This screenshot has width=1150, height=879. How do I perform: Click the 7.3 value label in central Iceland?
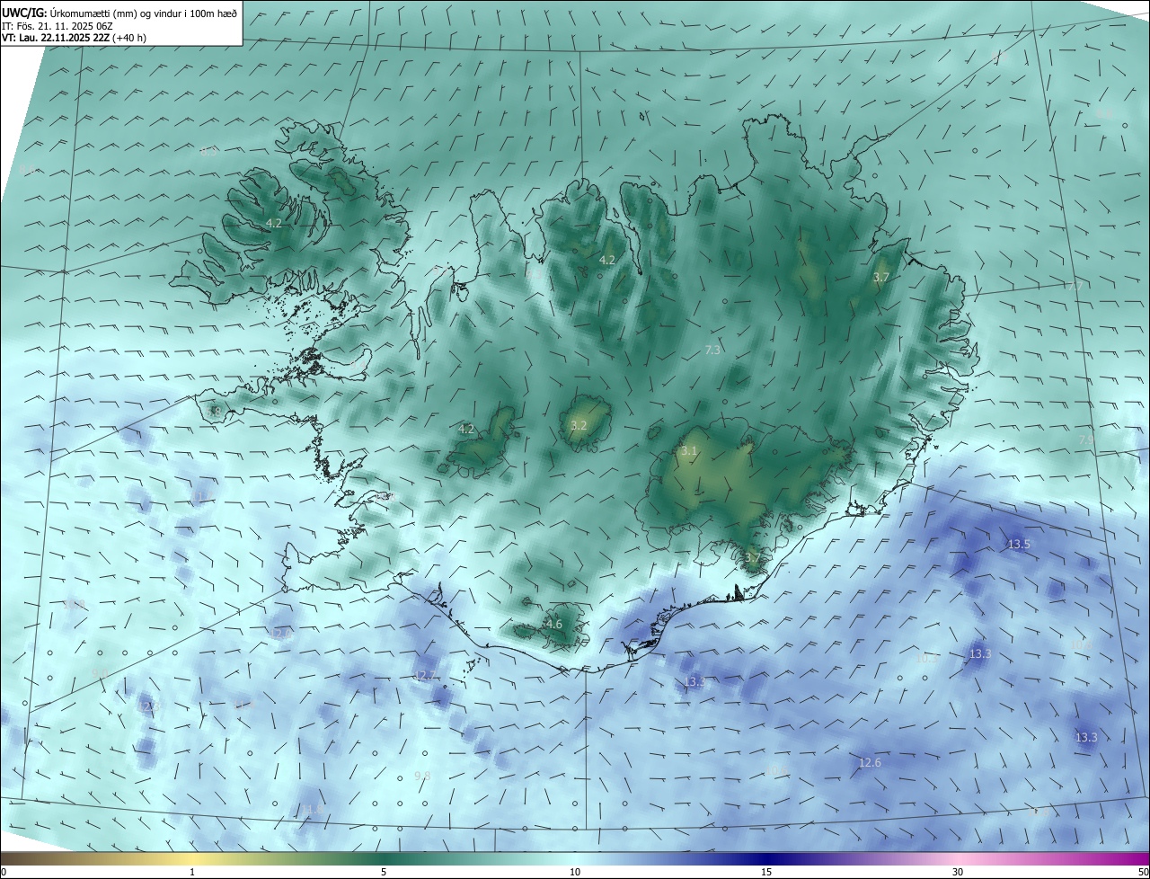(713, 350)
